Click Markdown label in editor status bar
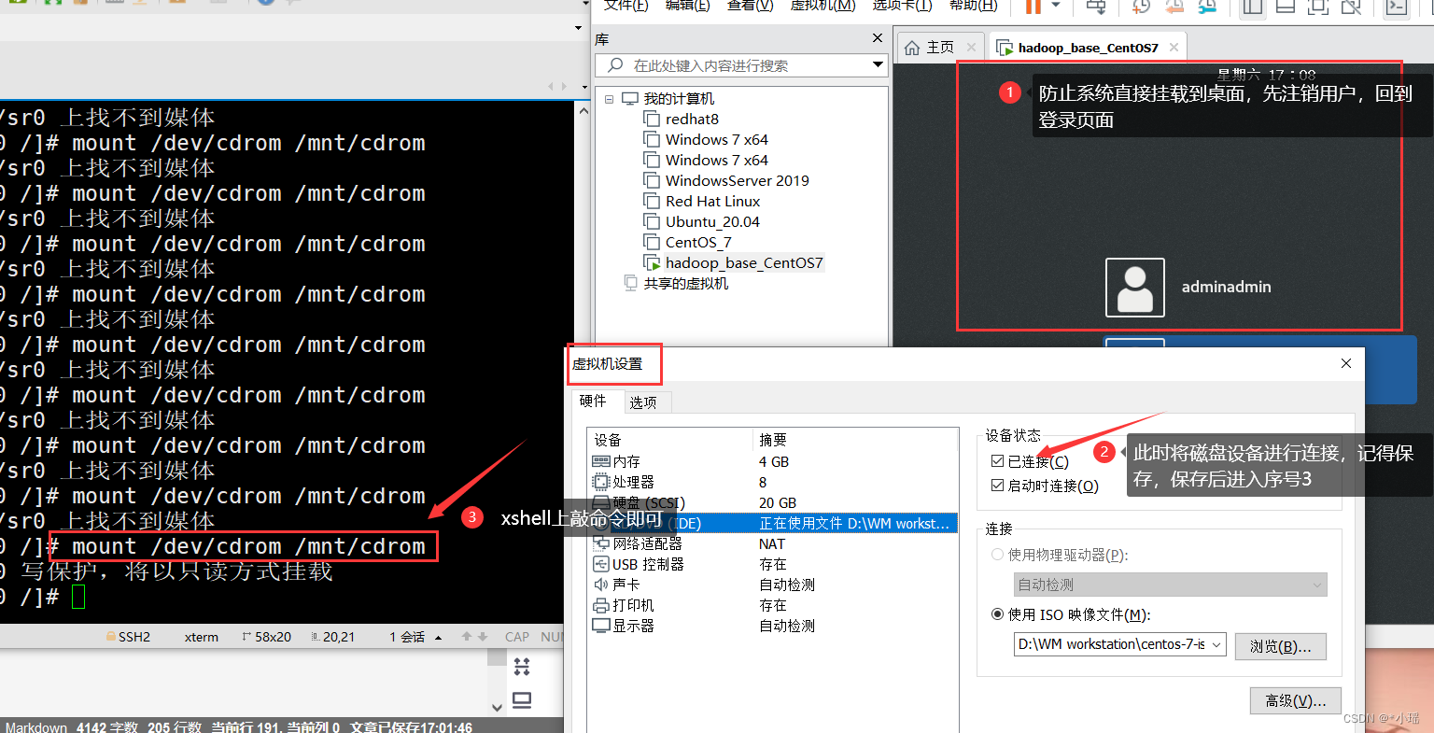The height and width of the screenshot is (733, 1434). [x=36, y=727]
